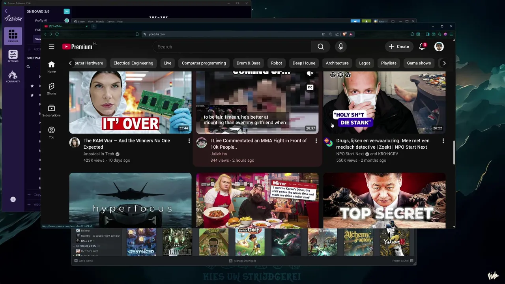505x284 pixels.
Task: Open Settings in the Azeron window
Action: pos(13,56)
